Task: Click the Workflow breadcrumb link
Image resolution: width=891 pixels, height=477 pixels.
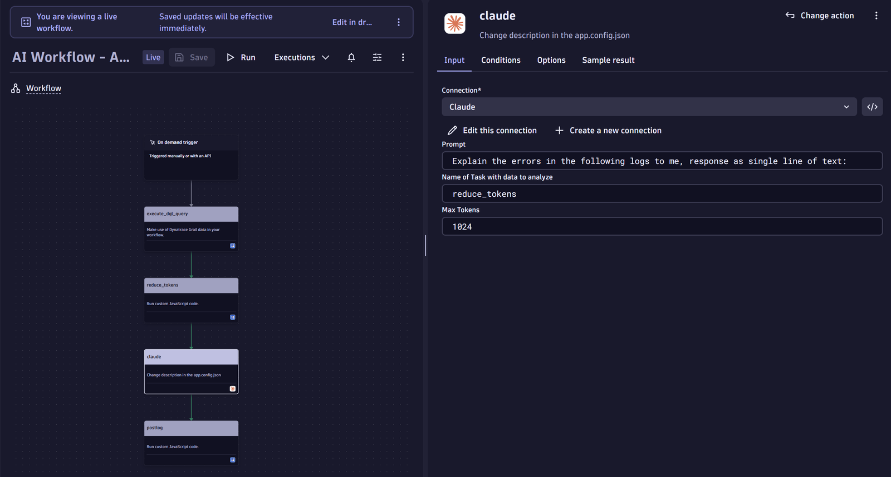Action: [43, 88]
